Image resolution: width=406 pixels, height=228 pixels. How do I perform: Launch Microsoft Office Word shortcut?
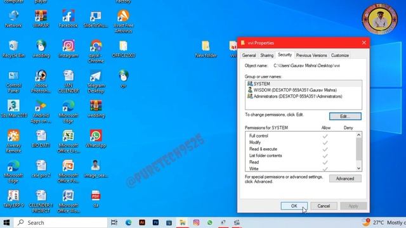69,201
